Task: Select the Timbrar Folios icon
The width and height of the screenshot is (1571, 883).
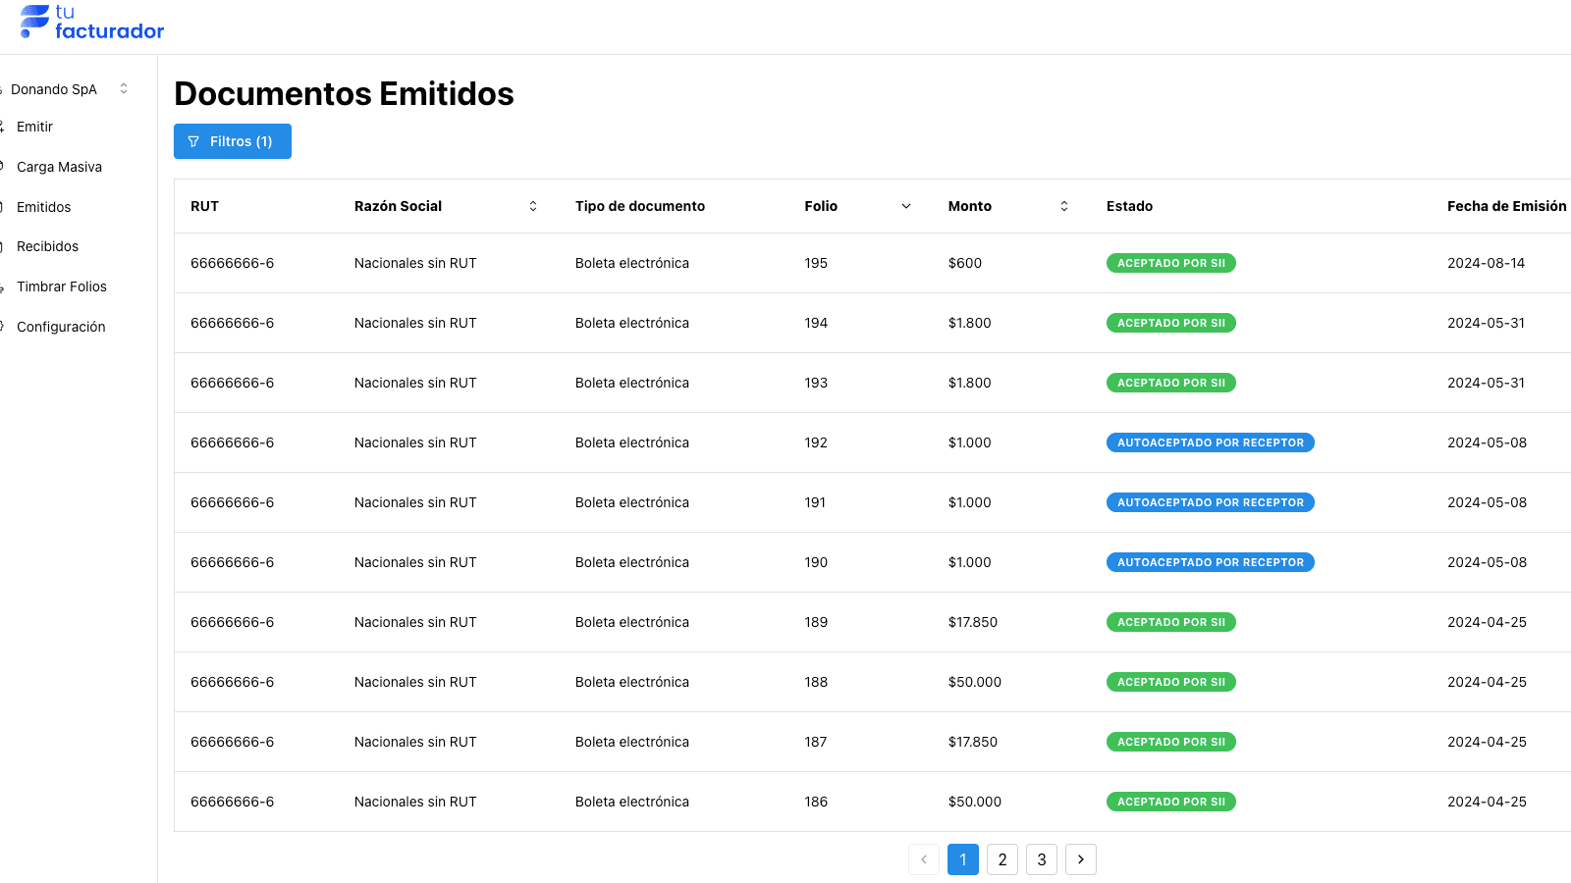Action: (4, 286)
